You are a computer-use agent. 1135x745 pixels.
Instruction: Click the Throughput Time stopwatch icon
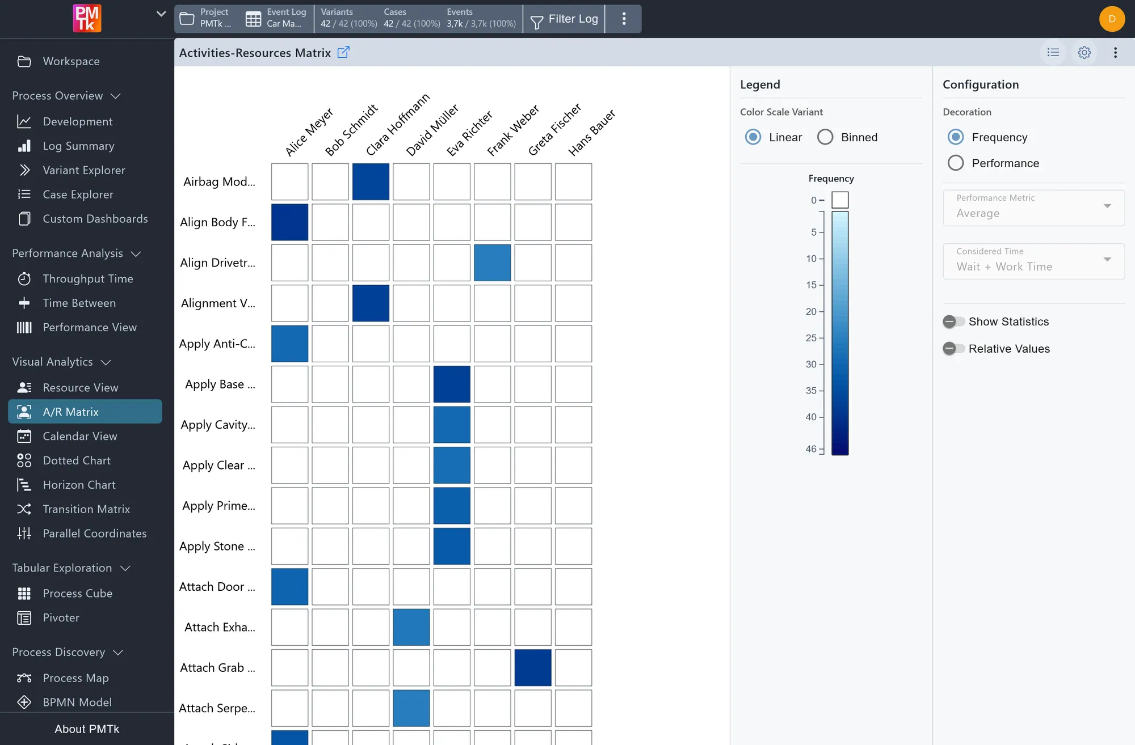click(24, 279)
